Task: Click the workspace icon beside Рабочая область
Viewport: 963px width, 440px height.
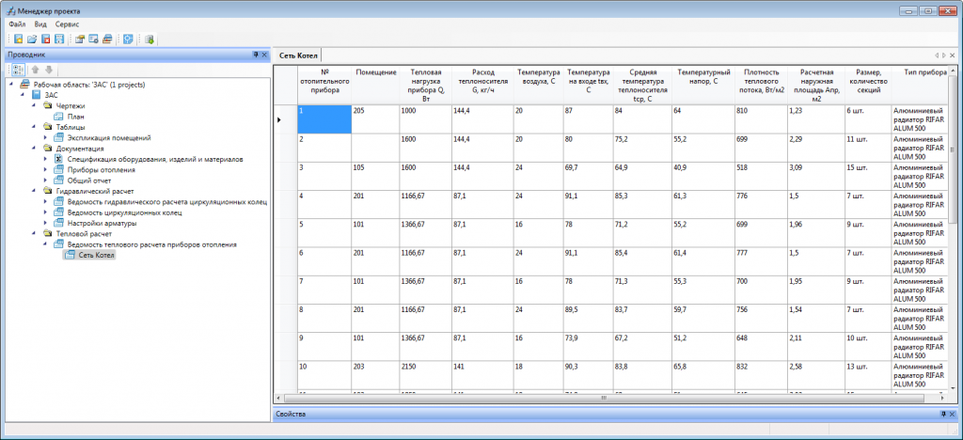Action: [25, 85]
